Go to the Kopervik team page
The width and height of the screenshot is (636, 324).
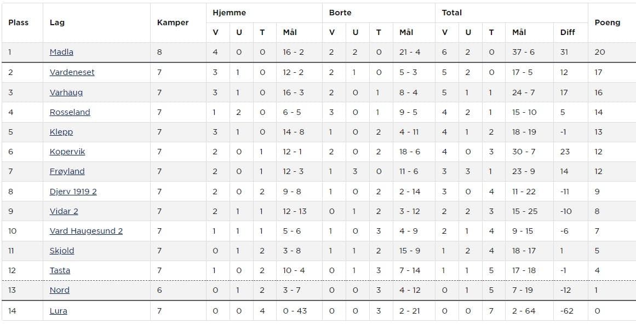pos(67,152)
